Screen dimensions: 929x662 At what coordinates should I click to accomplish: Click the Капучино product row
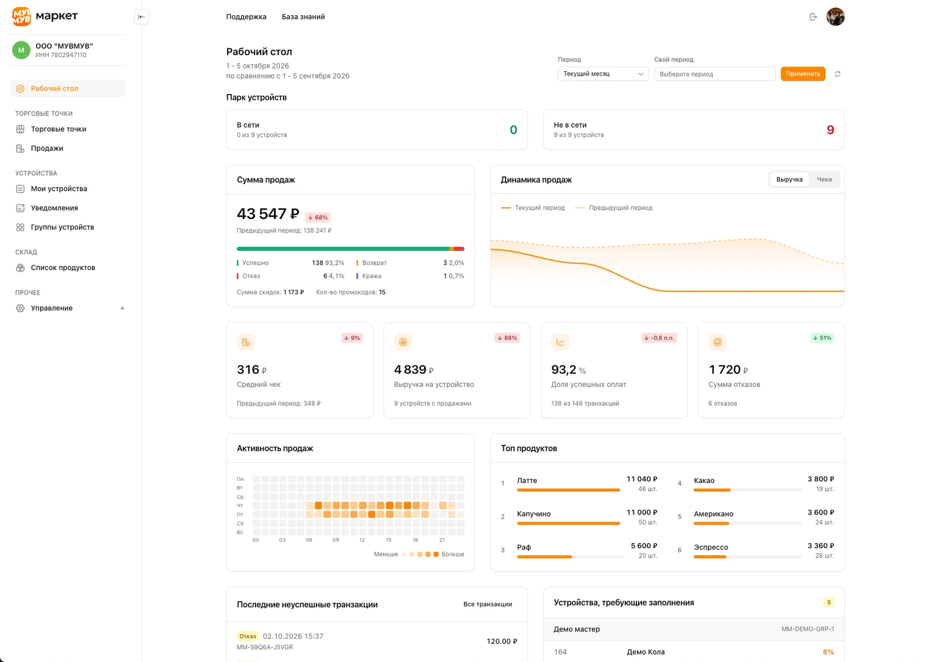(x=579, y=516)
